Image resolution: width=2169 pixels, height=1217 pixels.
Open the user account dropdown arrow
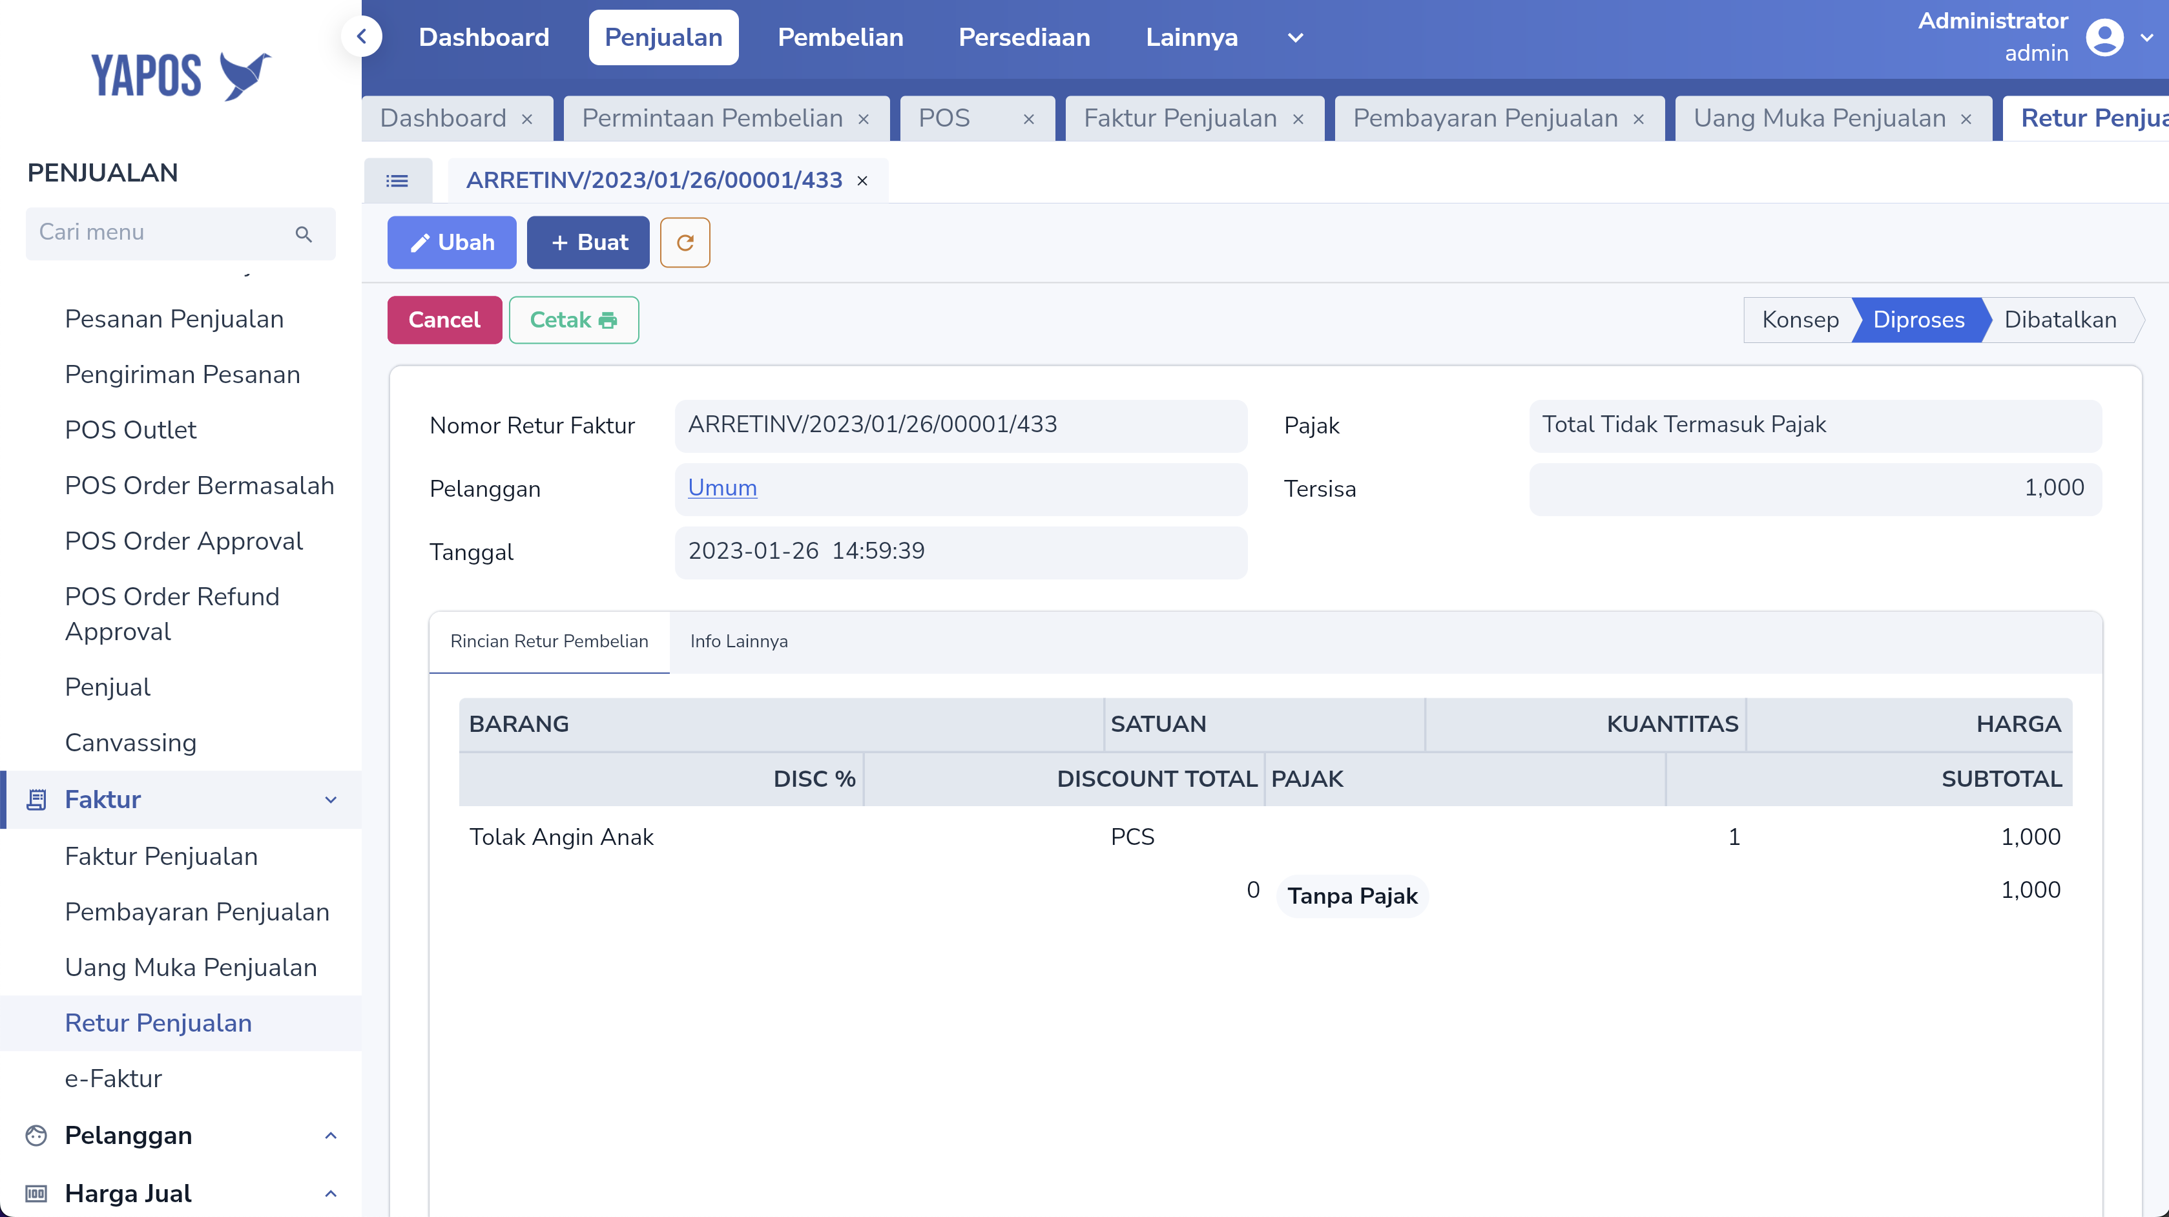click(2147, 37)
